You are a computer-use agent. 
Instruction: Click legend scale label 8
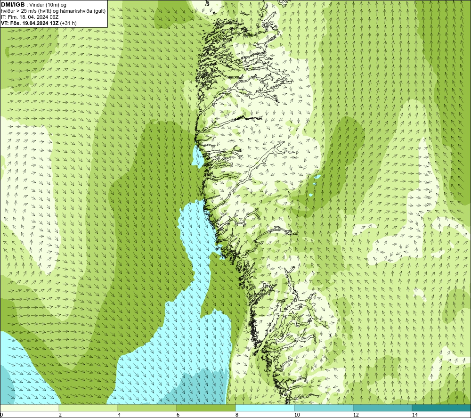click(237, 415)
